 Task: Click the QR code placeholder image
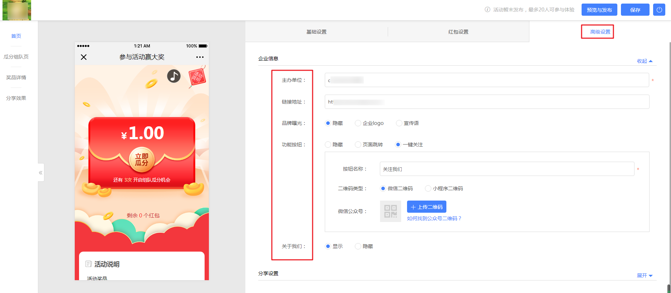[390, 211]
